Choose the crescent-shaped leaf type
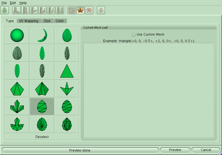This screenshot has width=222, height=155. pos(42,35)
